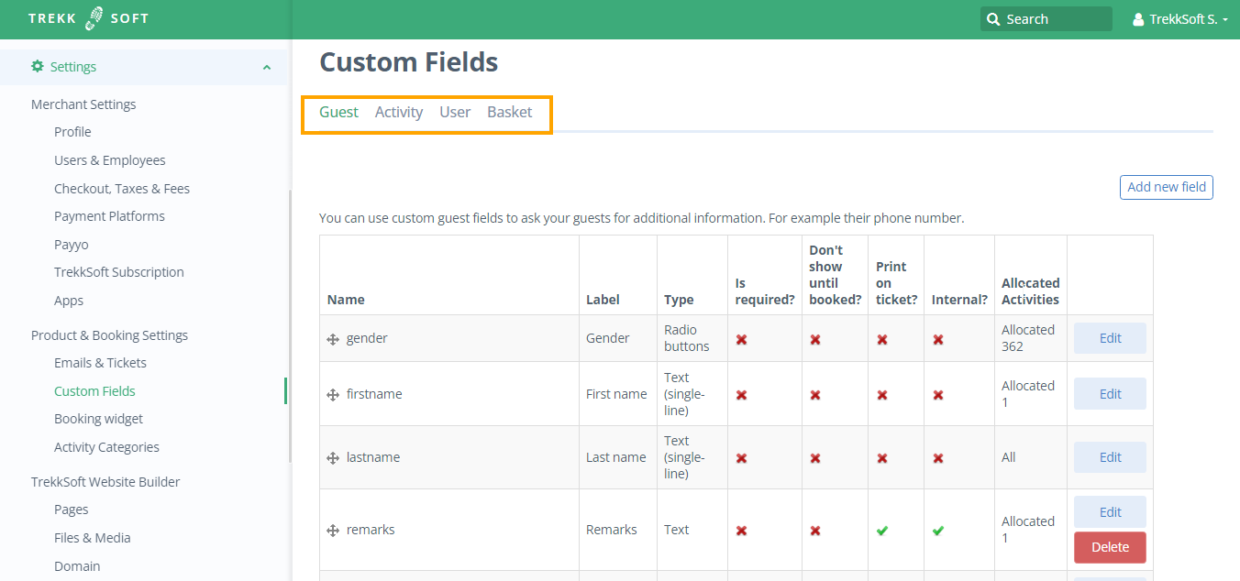Edit the lastname custom field

tap(1110, 457)
